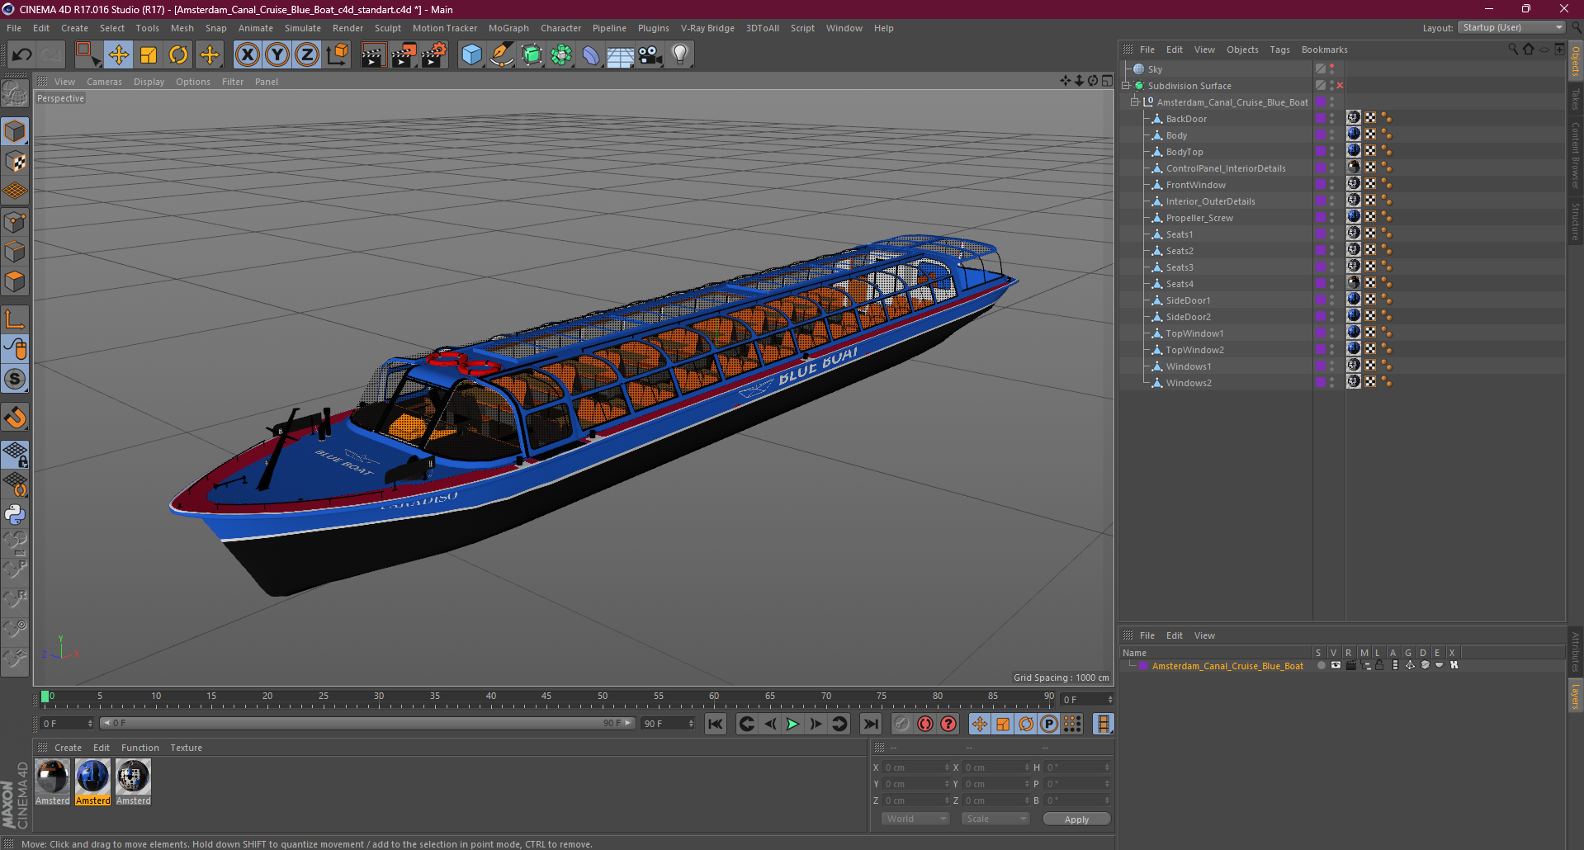Select the Propeller_Screw object

[1199, 218]
